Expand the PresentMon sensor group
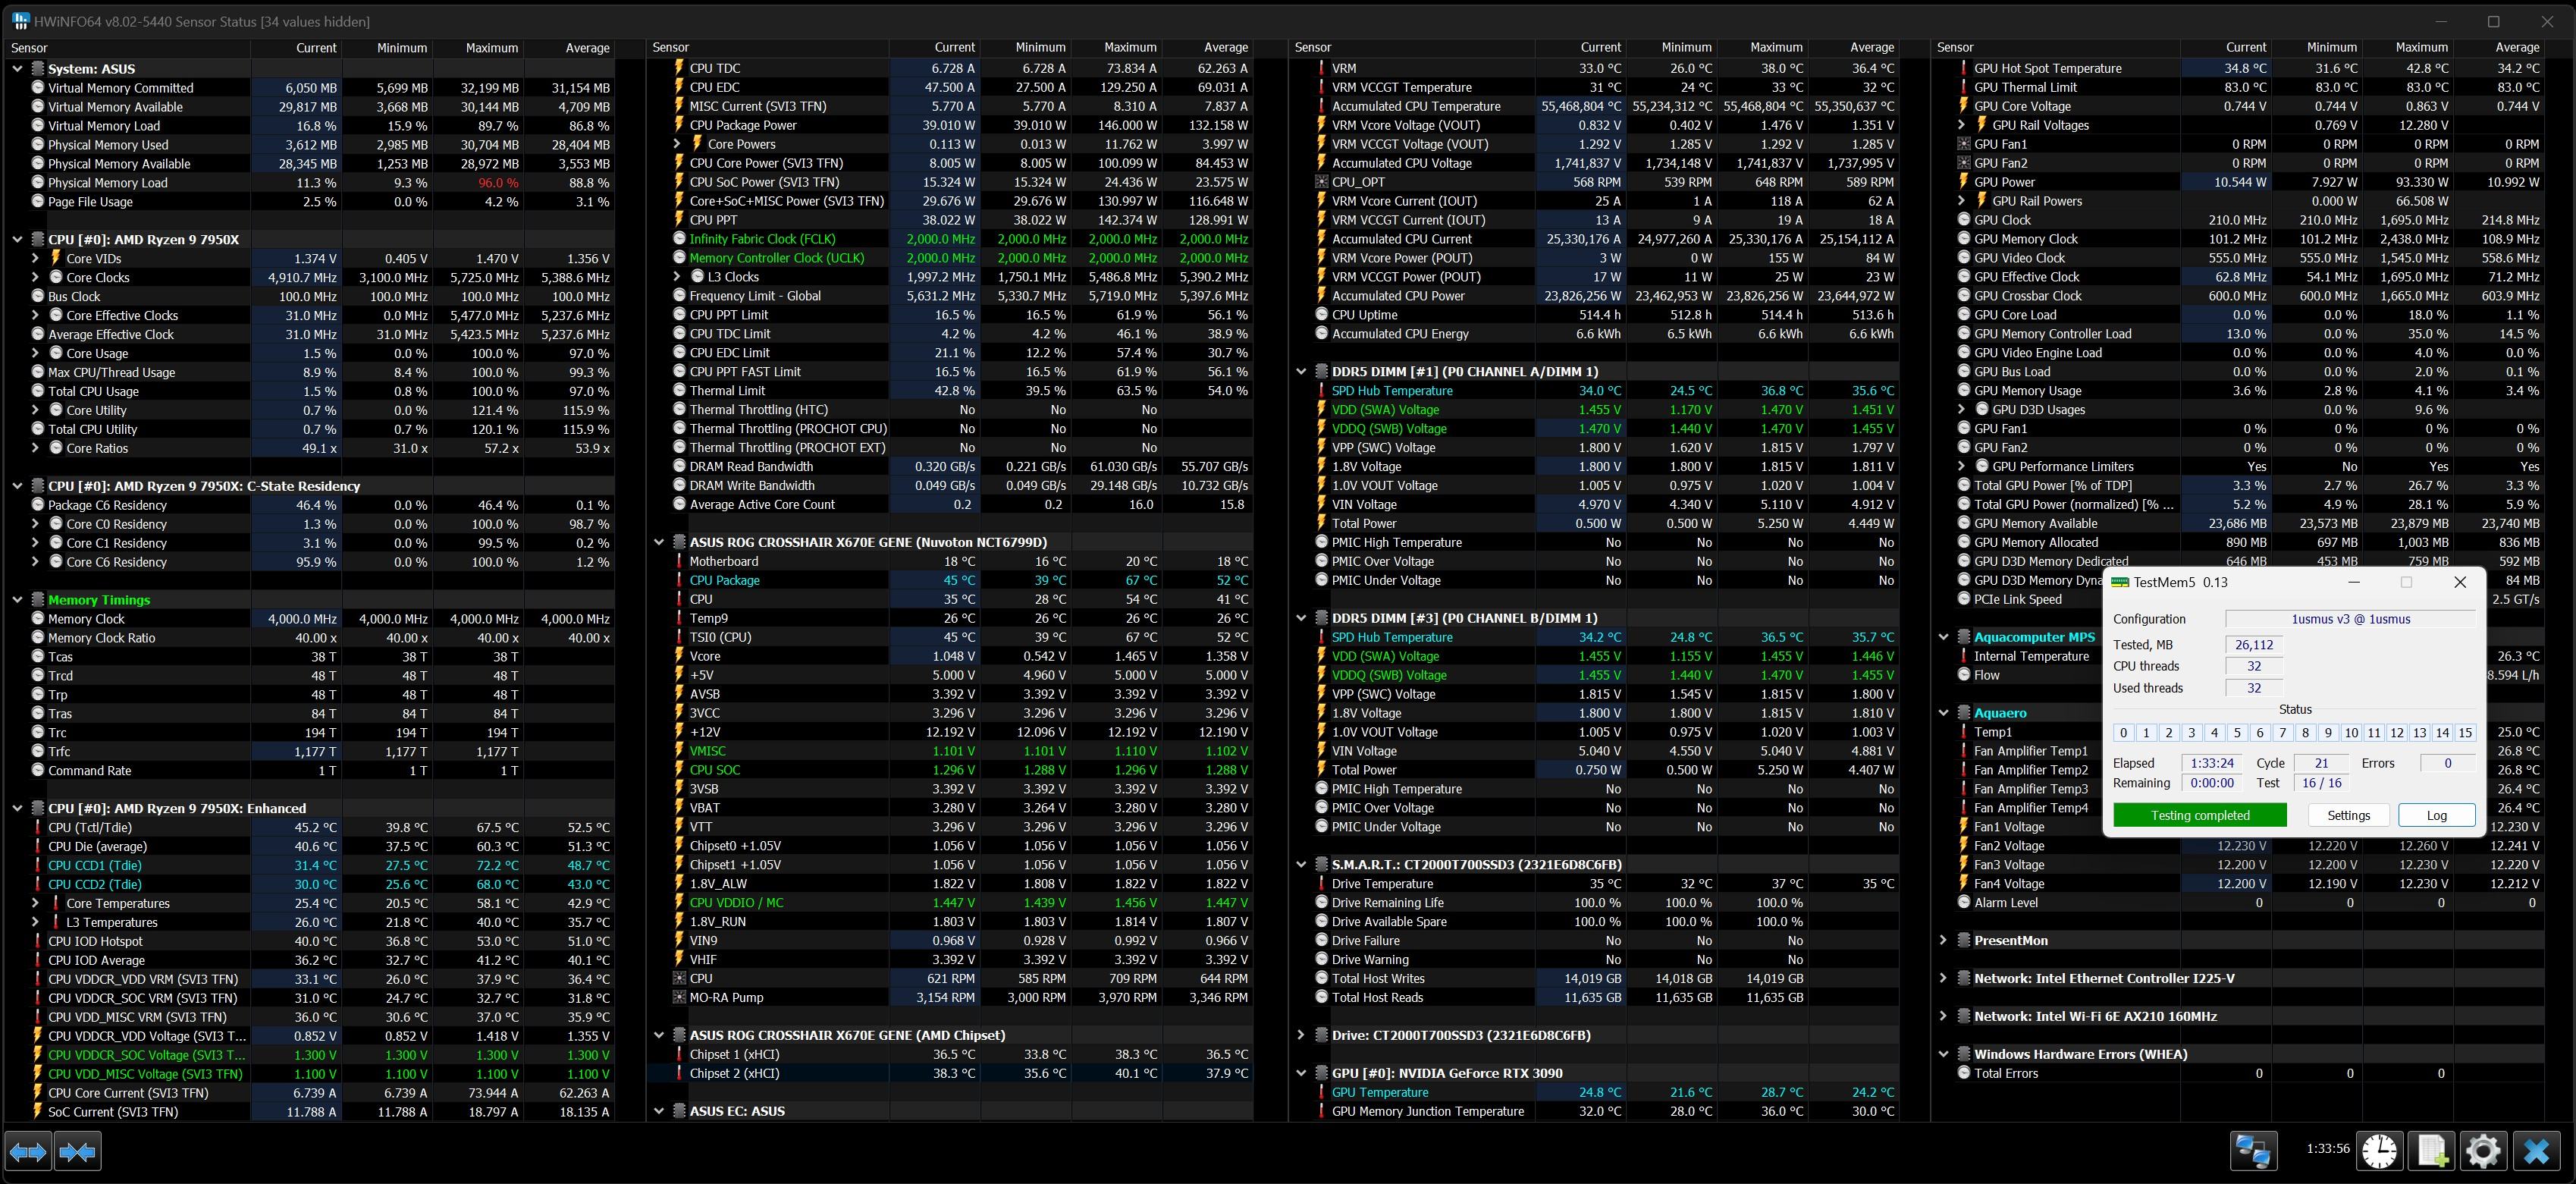This screenshot has width=2576, height=1184. point(1943,941)
